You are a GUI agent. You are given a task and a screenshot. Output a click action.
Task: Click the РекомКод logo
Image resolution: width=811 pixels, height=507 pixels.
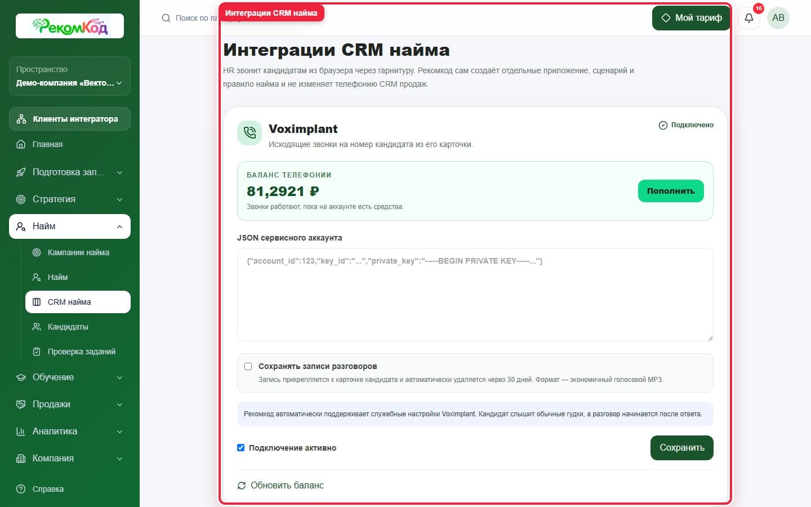[x=70, y=26]
